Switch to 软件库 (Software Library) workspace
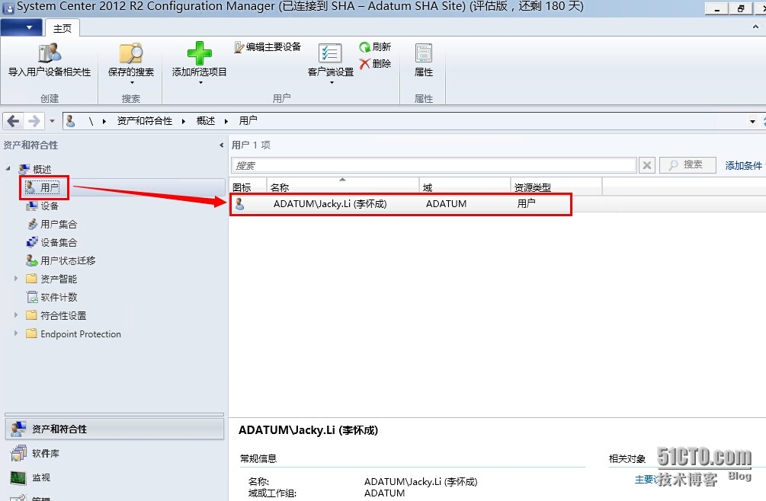The height and width of the screenshot is (501, 766). [114, 453]
